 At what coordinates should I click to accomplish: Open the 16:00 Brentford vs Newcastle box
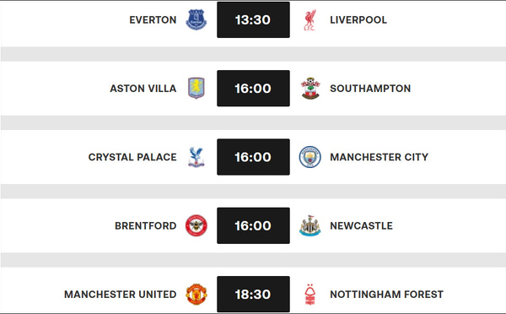[x=253, y=225]
